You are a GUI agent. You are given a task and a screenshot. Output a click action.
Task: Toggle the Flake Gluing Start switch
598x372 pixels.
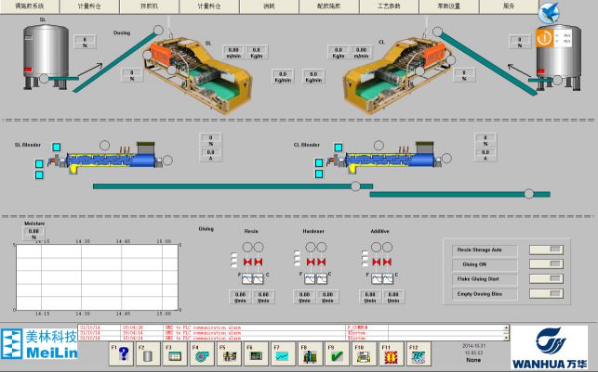point(546,279)
